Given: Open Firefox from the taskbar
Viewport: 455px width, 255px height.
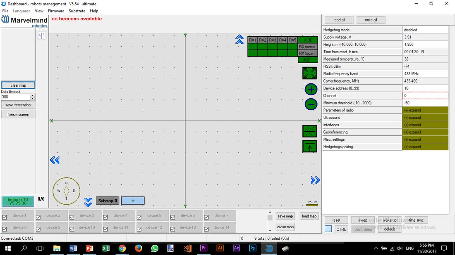Looking at the screenshot, I should click(x=139, y=248).
